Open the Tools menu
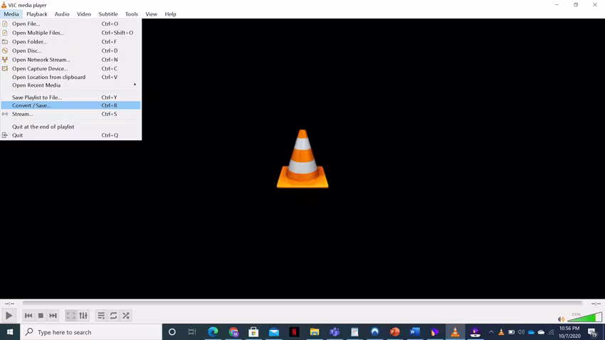This screenshot has width=605, height=340. point(131,14)
